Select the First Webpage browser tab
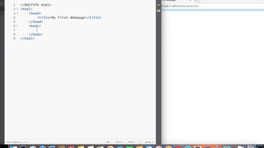 click(176, 1)
